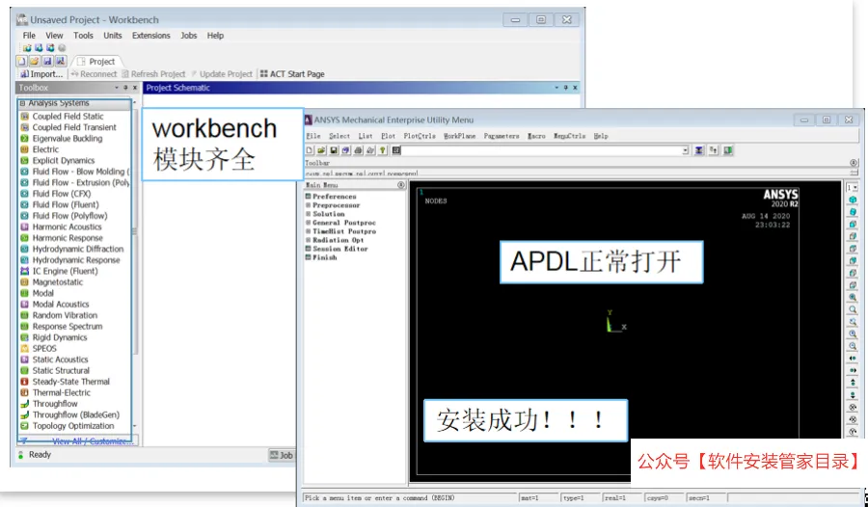Image resolution: width=868 pixels, height=507 pixels.
Task: Select Topology Optimization system
Action: coord(73,426)
